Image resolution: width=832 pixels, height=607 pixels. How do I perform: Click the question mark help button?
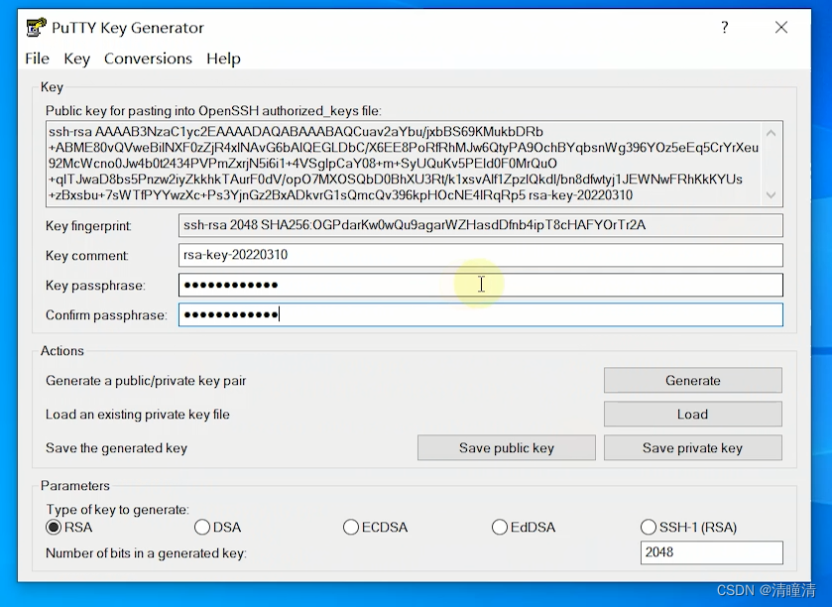(725, 27)
